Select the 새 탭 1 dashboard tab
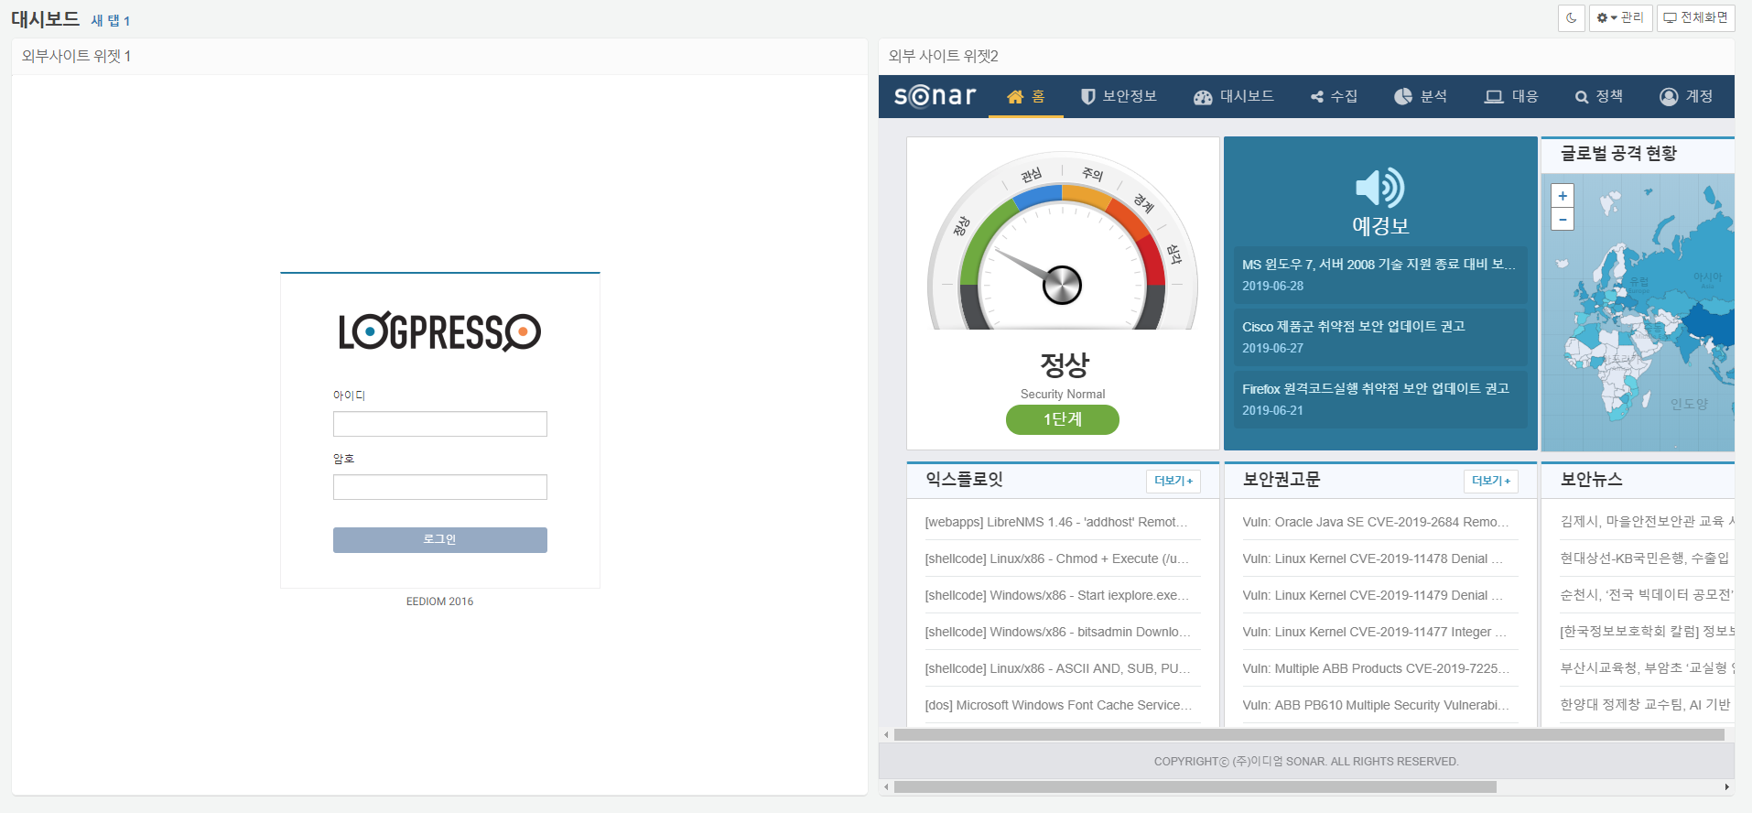Viewport: 1752px width, 813px height. pyautogui.click(x=111, y=20)
